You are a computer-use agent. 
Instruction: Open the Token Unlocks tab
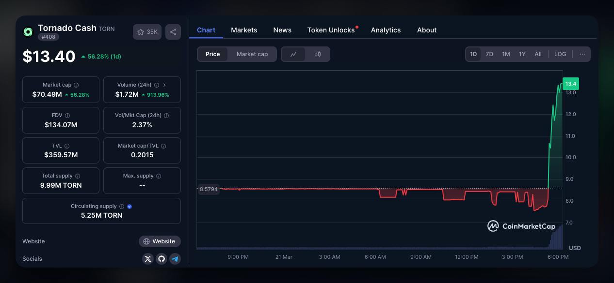click(331, 30)
